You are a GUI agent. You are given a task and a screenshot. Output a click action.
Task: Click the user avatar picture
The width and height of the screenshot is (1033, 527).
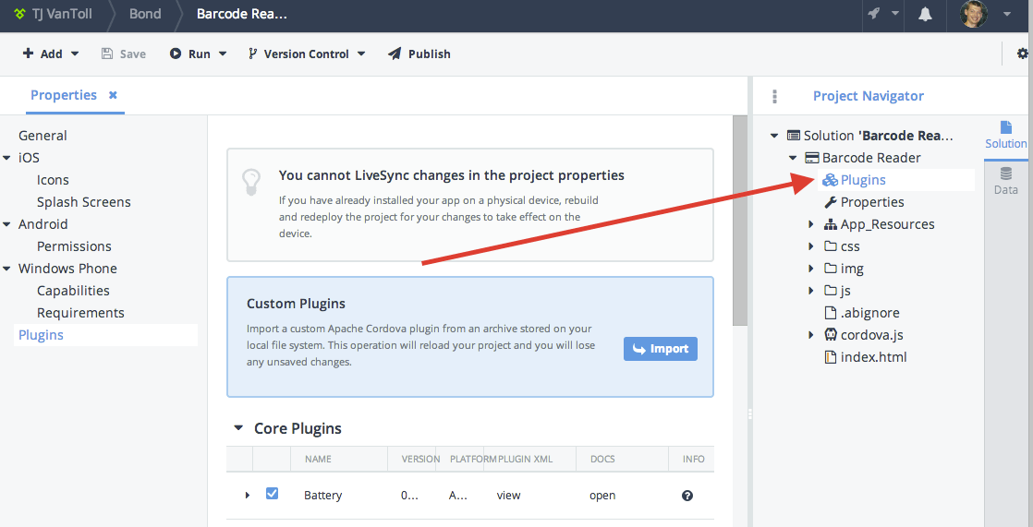(974, 14)
